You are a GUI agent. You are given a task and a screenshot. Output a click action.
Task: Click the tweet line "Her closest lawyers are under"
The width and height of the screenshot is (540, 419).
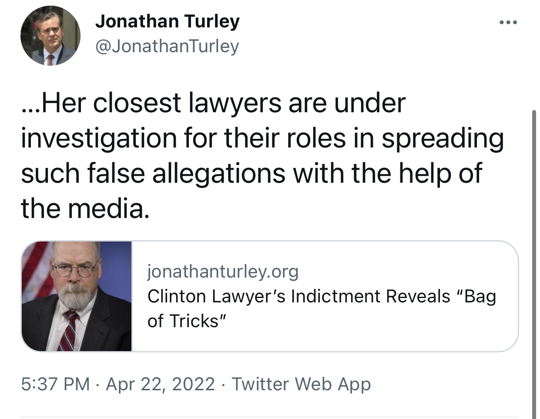point(213,103)
